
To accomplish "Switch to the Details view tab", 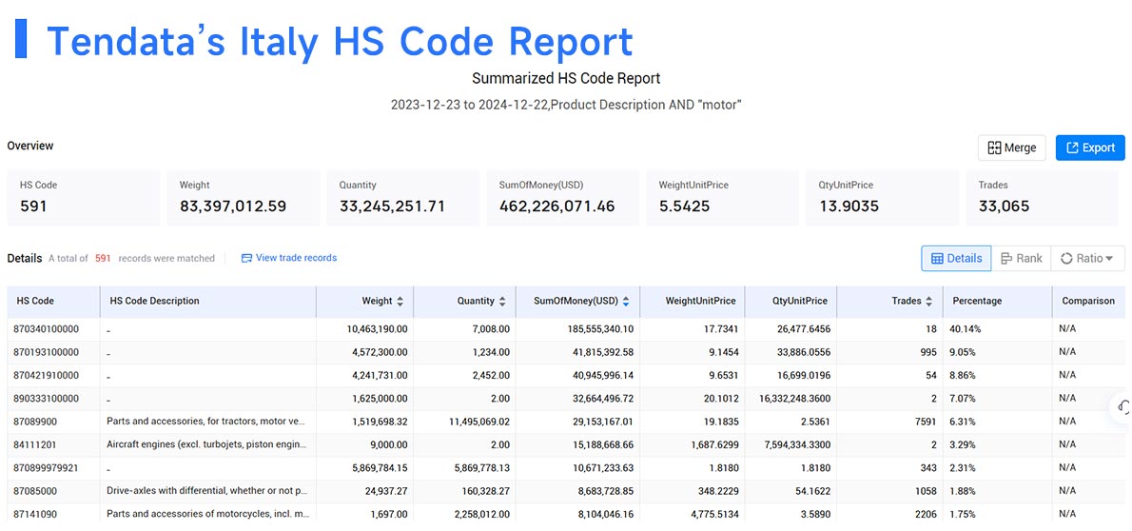I will tap(956, 258).
